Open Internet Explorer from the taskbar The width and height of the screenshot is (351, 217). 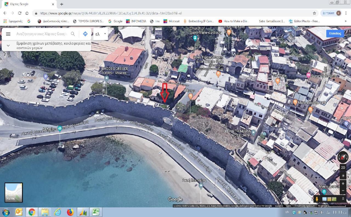pyautogui.click(x=57, y=212)
